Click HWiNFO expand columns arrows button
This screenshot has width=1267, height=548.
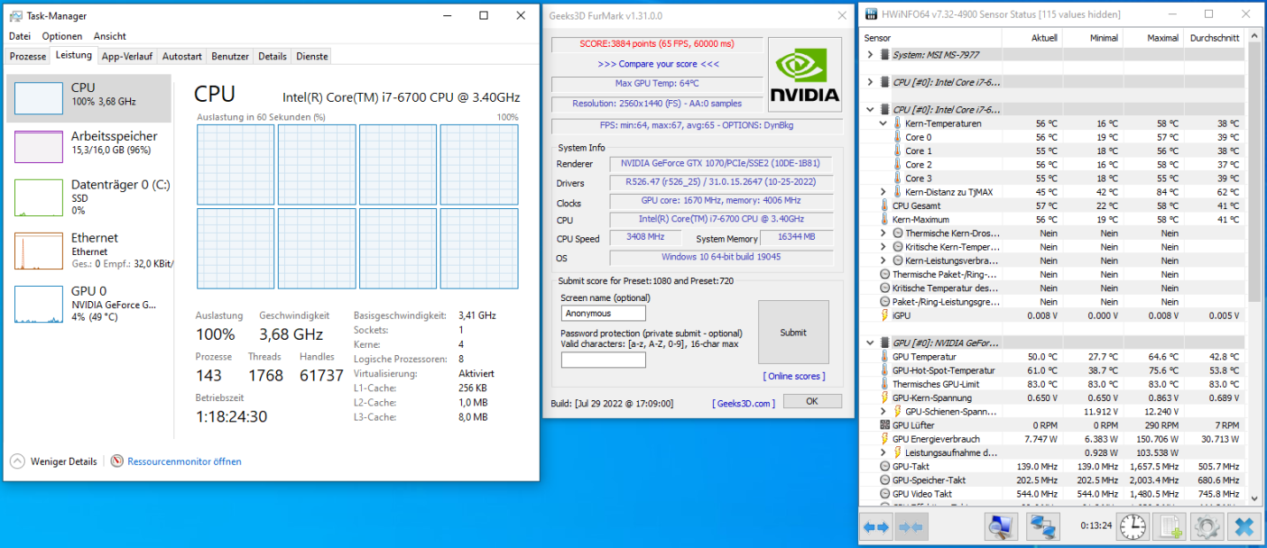[x=876, y=527]
